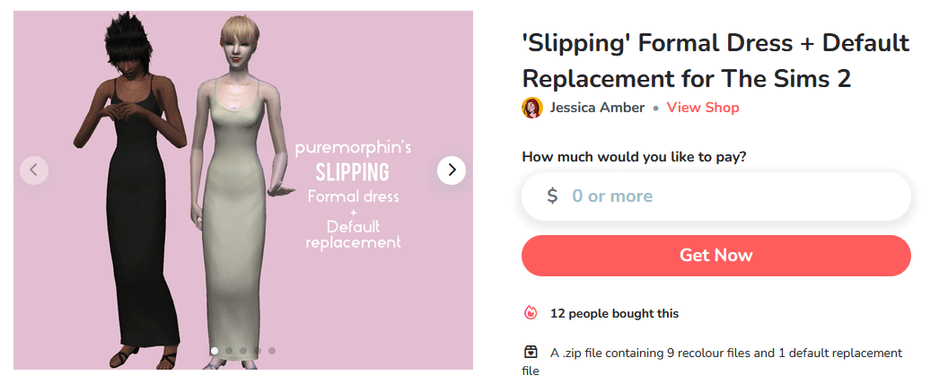Click the flame popularity icon

pos(531,313)
